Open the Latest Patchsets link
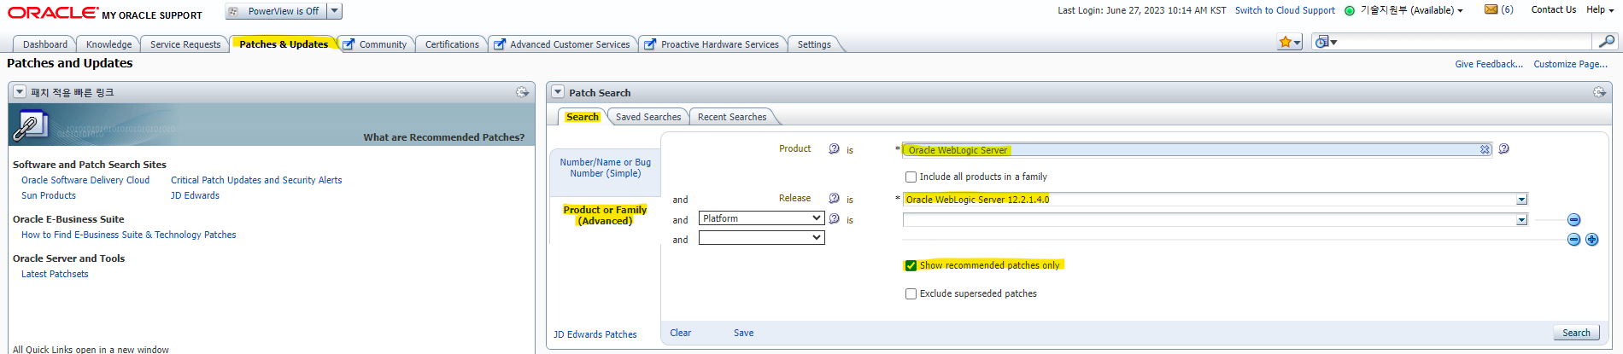This screenshot has width=1623, height=354. point(55,274)
